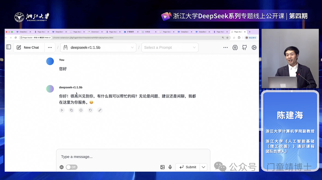Expand the Submit options arrow
The height and width of the screenshot is (180, 322).
tap(203, 167)
